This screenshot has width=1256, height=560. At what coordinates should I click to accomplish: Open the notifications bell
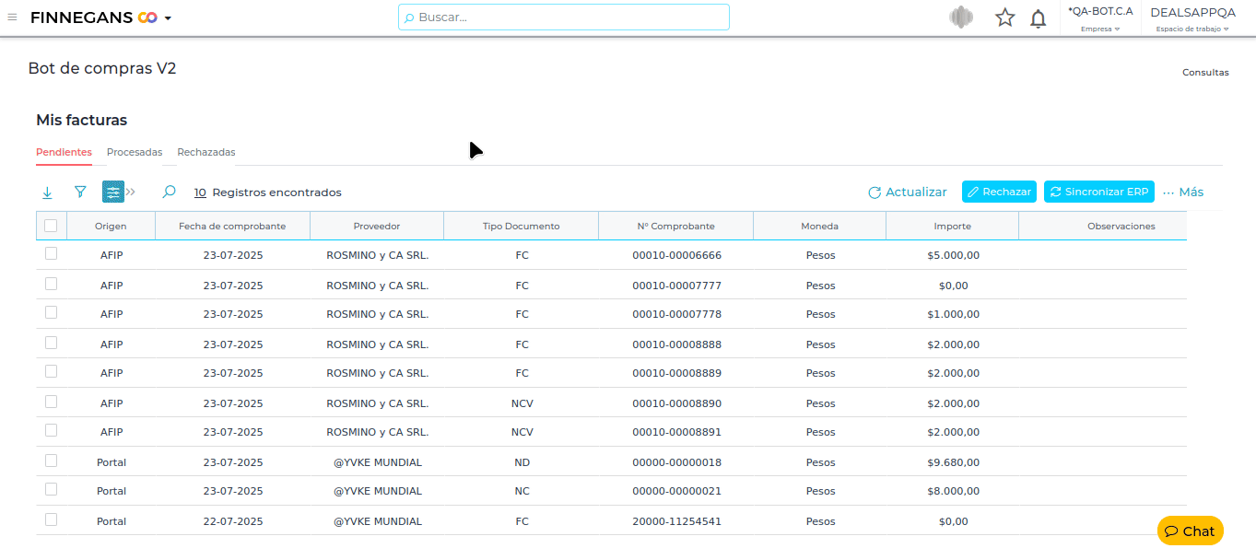(x=1038, y=18)
